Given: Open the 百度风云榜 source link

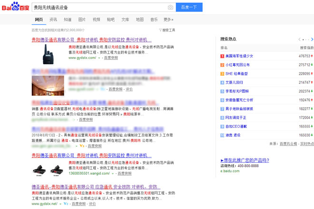Looking at the screenshot, I should (288, 144).
